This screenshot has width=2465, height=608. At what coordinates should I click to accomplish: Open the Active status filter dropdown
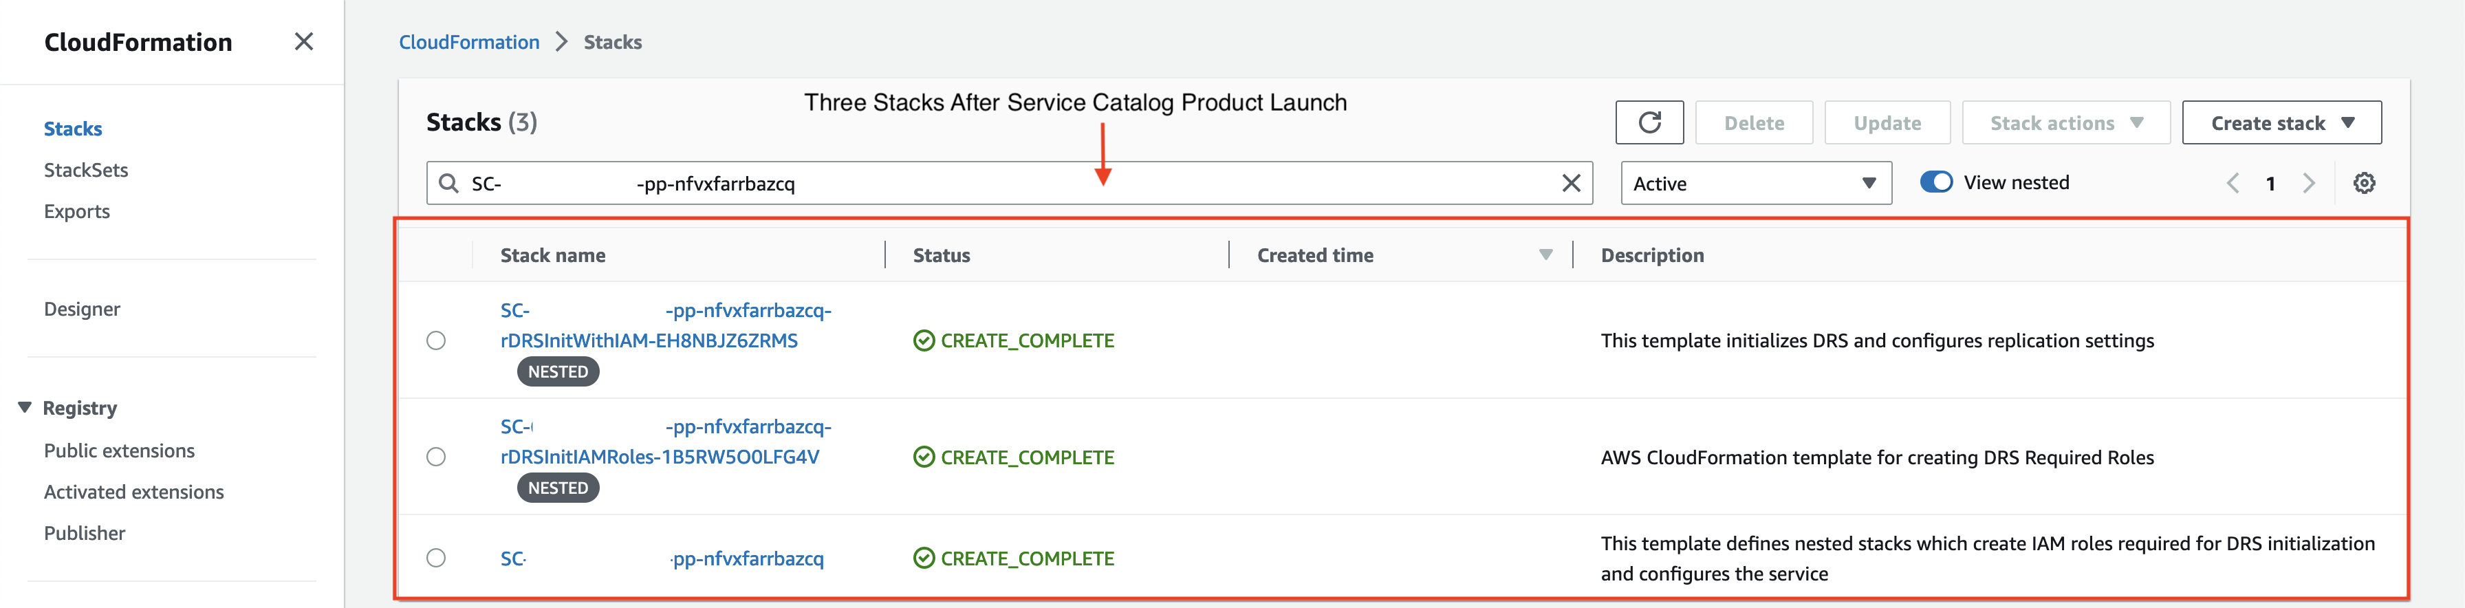[1756, 183]
